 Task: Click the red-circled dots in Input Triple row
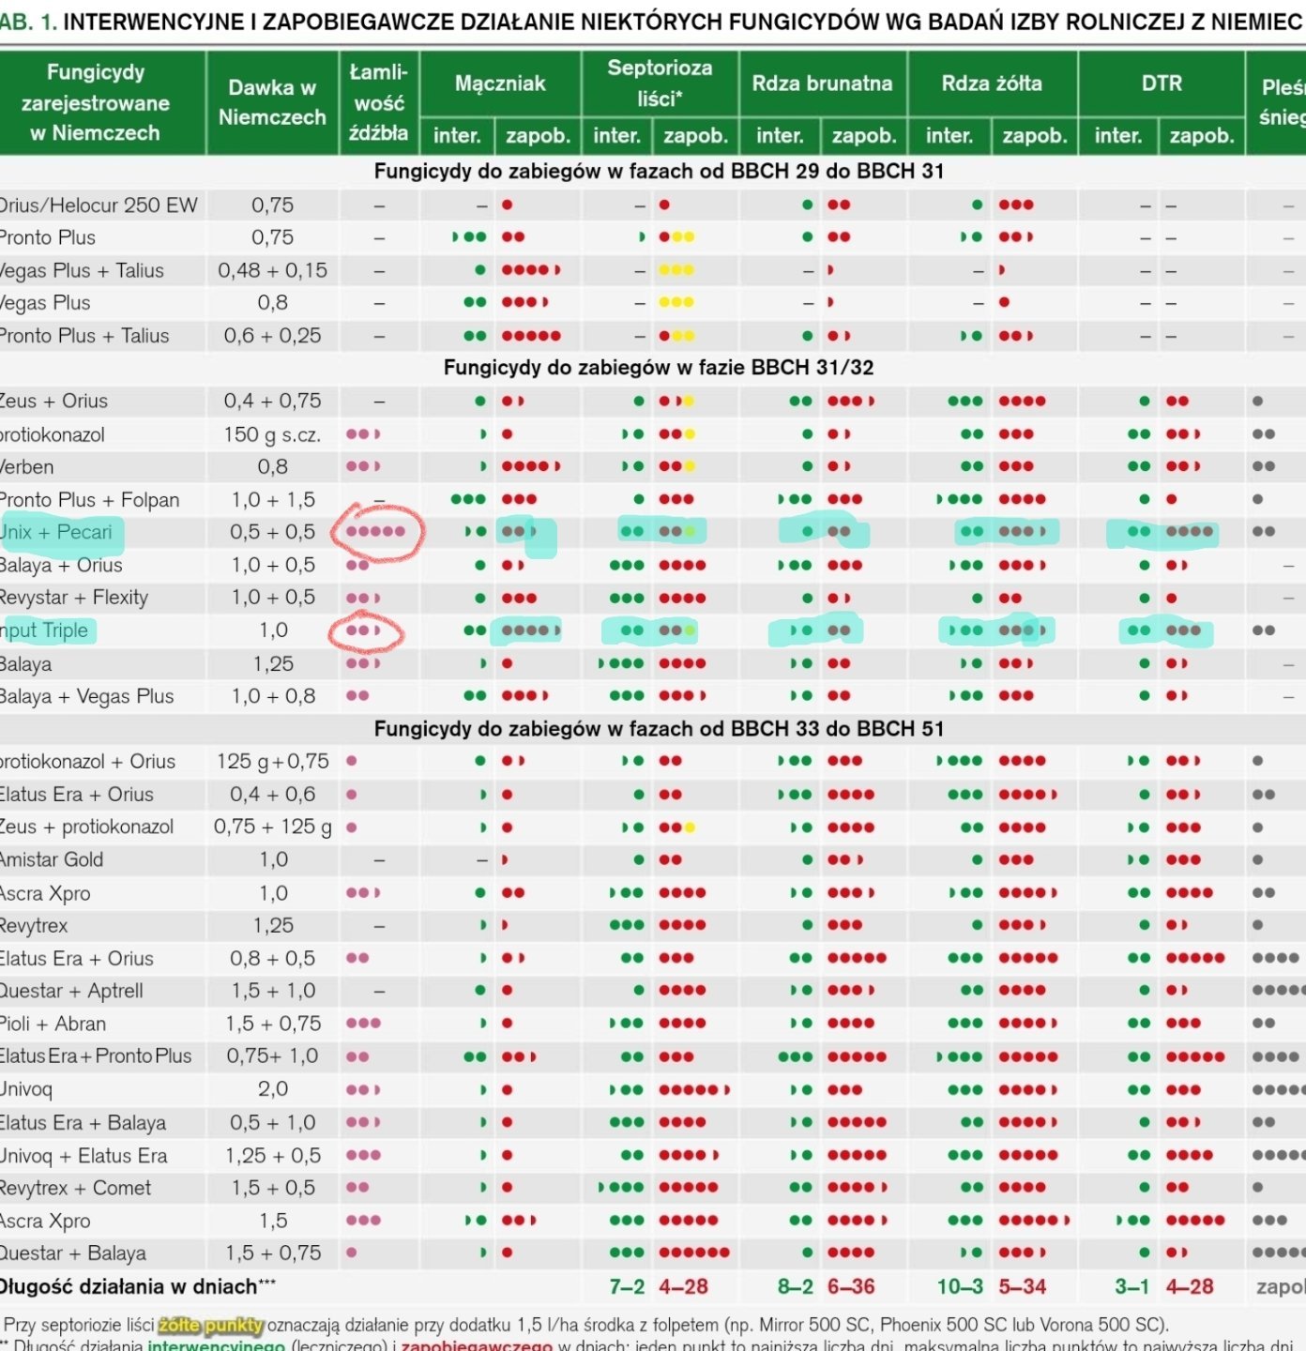pyautogui.click(x=364, y=630)
